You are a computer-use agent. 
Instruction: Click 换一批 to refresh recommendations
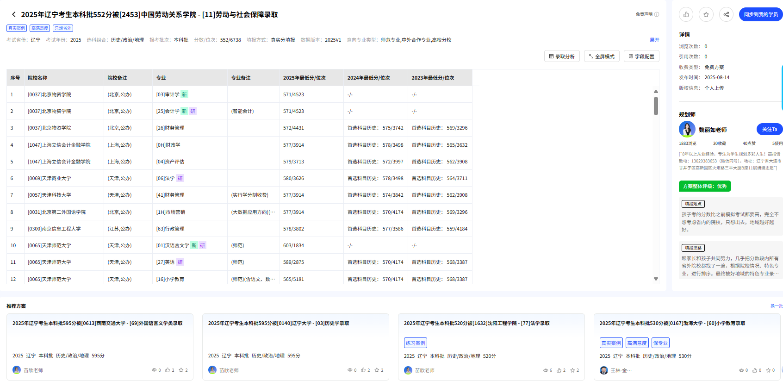click(x=777, y=306)
